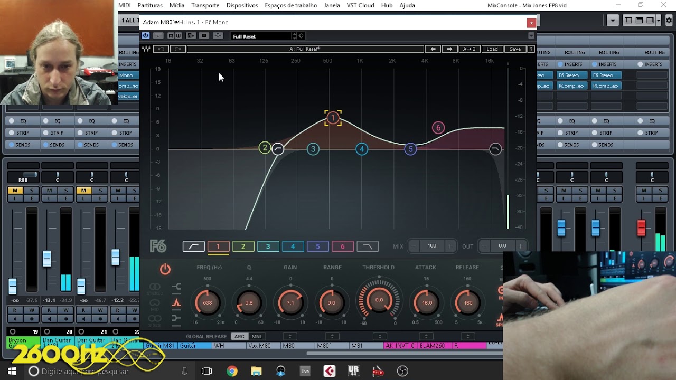676x380 pixels.
Task: Open the Dispositivos menu
Action: pyautogui.click(x=242, y=5)
